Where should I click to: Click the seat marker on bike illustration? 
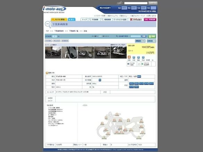coord(128,120)
